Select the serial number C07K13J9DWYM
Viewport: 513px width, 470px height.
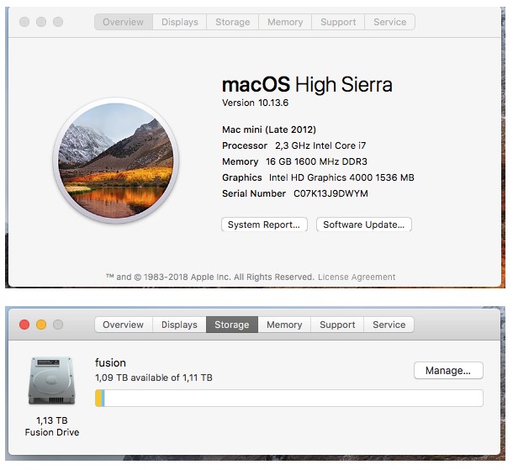tap(331, 193)
